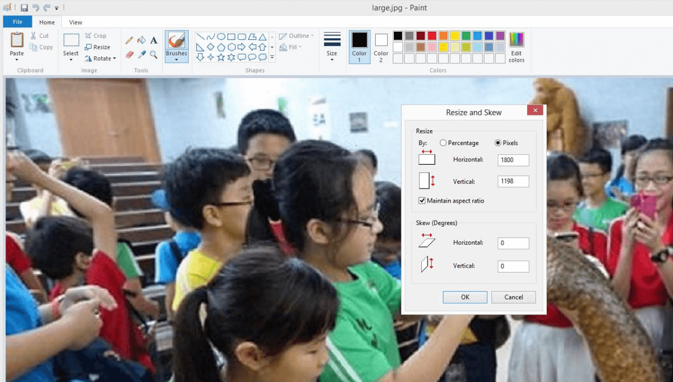Open Edit colors

coord(517,47)
